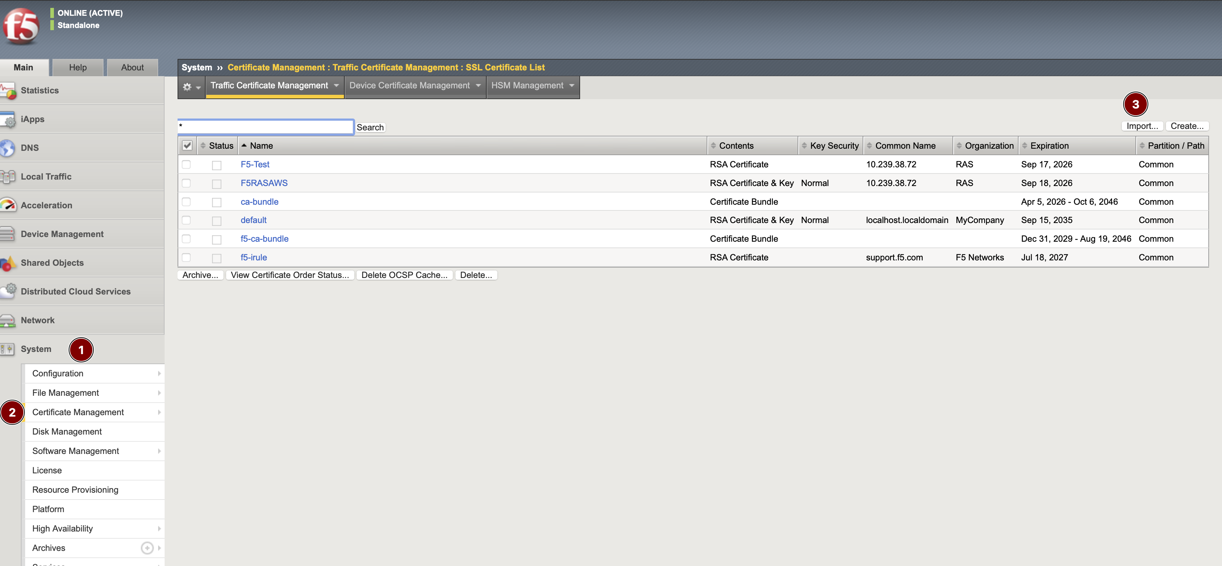Screen dimensions: 1222x566
Task: Click the System icon in sidebar
Action: pyautogui.click(x=8, y=349)
